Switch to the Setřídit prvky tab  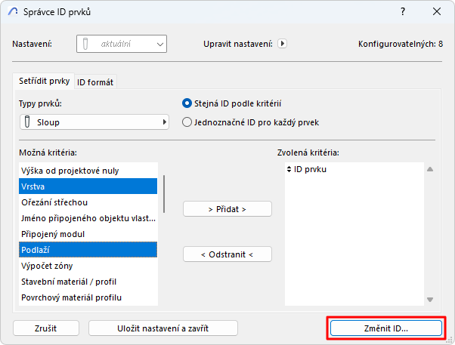pyautogui.click(x=44, y=81)
